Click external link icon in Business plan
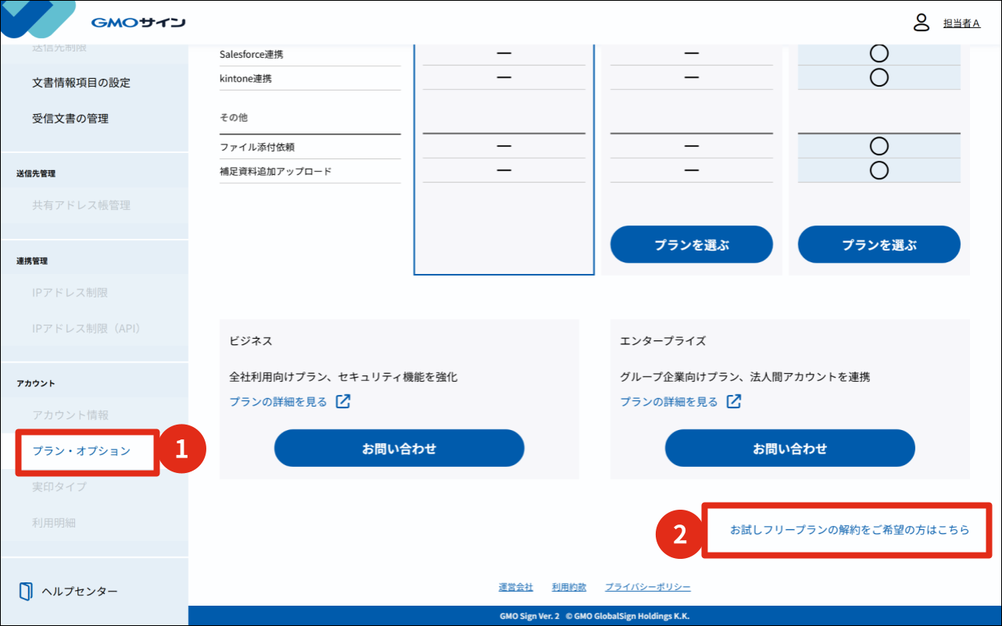 click(343, 402)
